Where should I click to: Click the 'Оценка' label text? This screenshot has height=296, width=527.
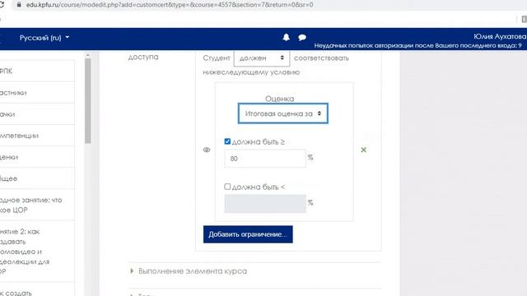[x=279, y=99]
